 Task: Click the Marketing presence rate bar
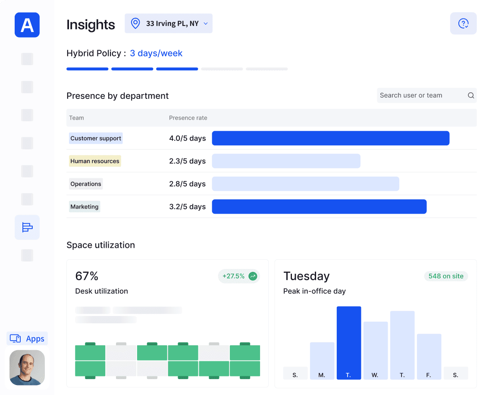coord(319,207)
